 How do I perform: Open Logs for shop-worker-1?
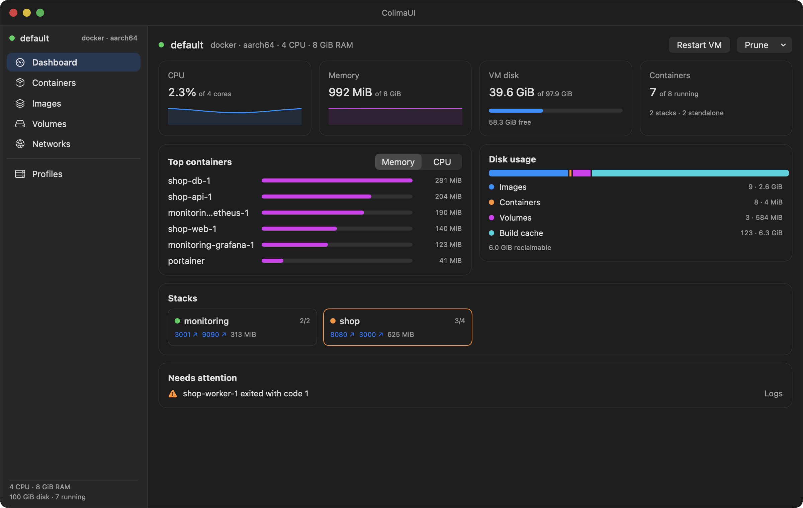pos(774,394)
